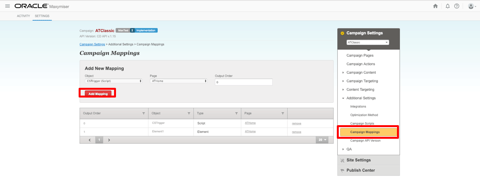Click the Add Mapping button
This screenshot has height=180, width=480.
pos(98,94)
